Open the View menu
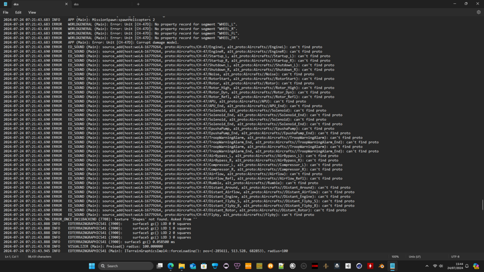Viewport: 484px width, 272px height. click(32, 13)
